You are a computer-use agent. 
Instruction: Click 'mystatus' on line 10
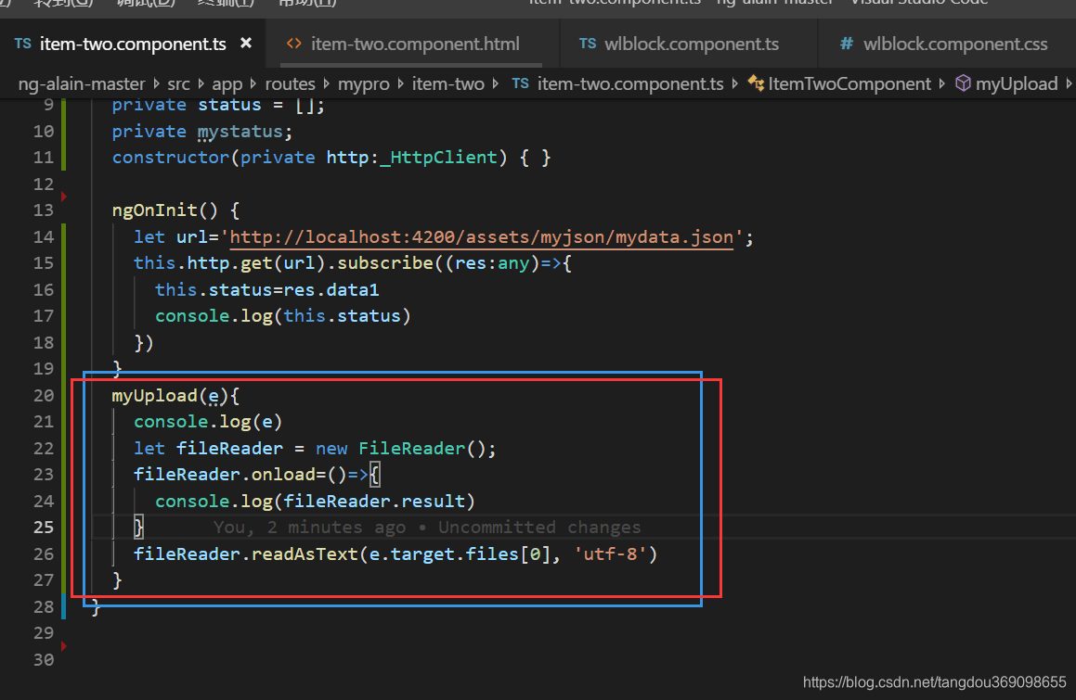[240, 131]
